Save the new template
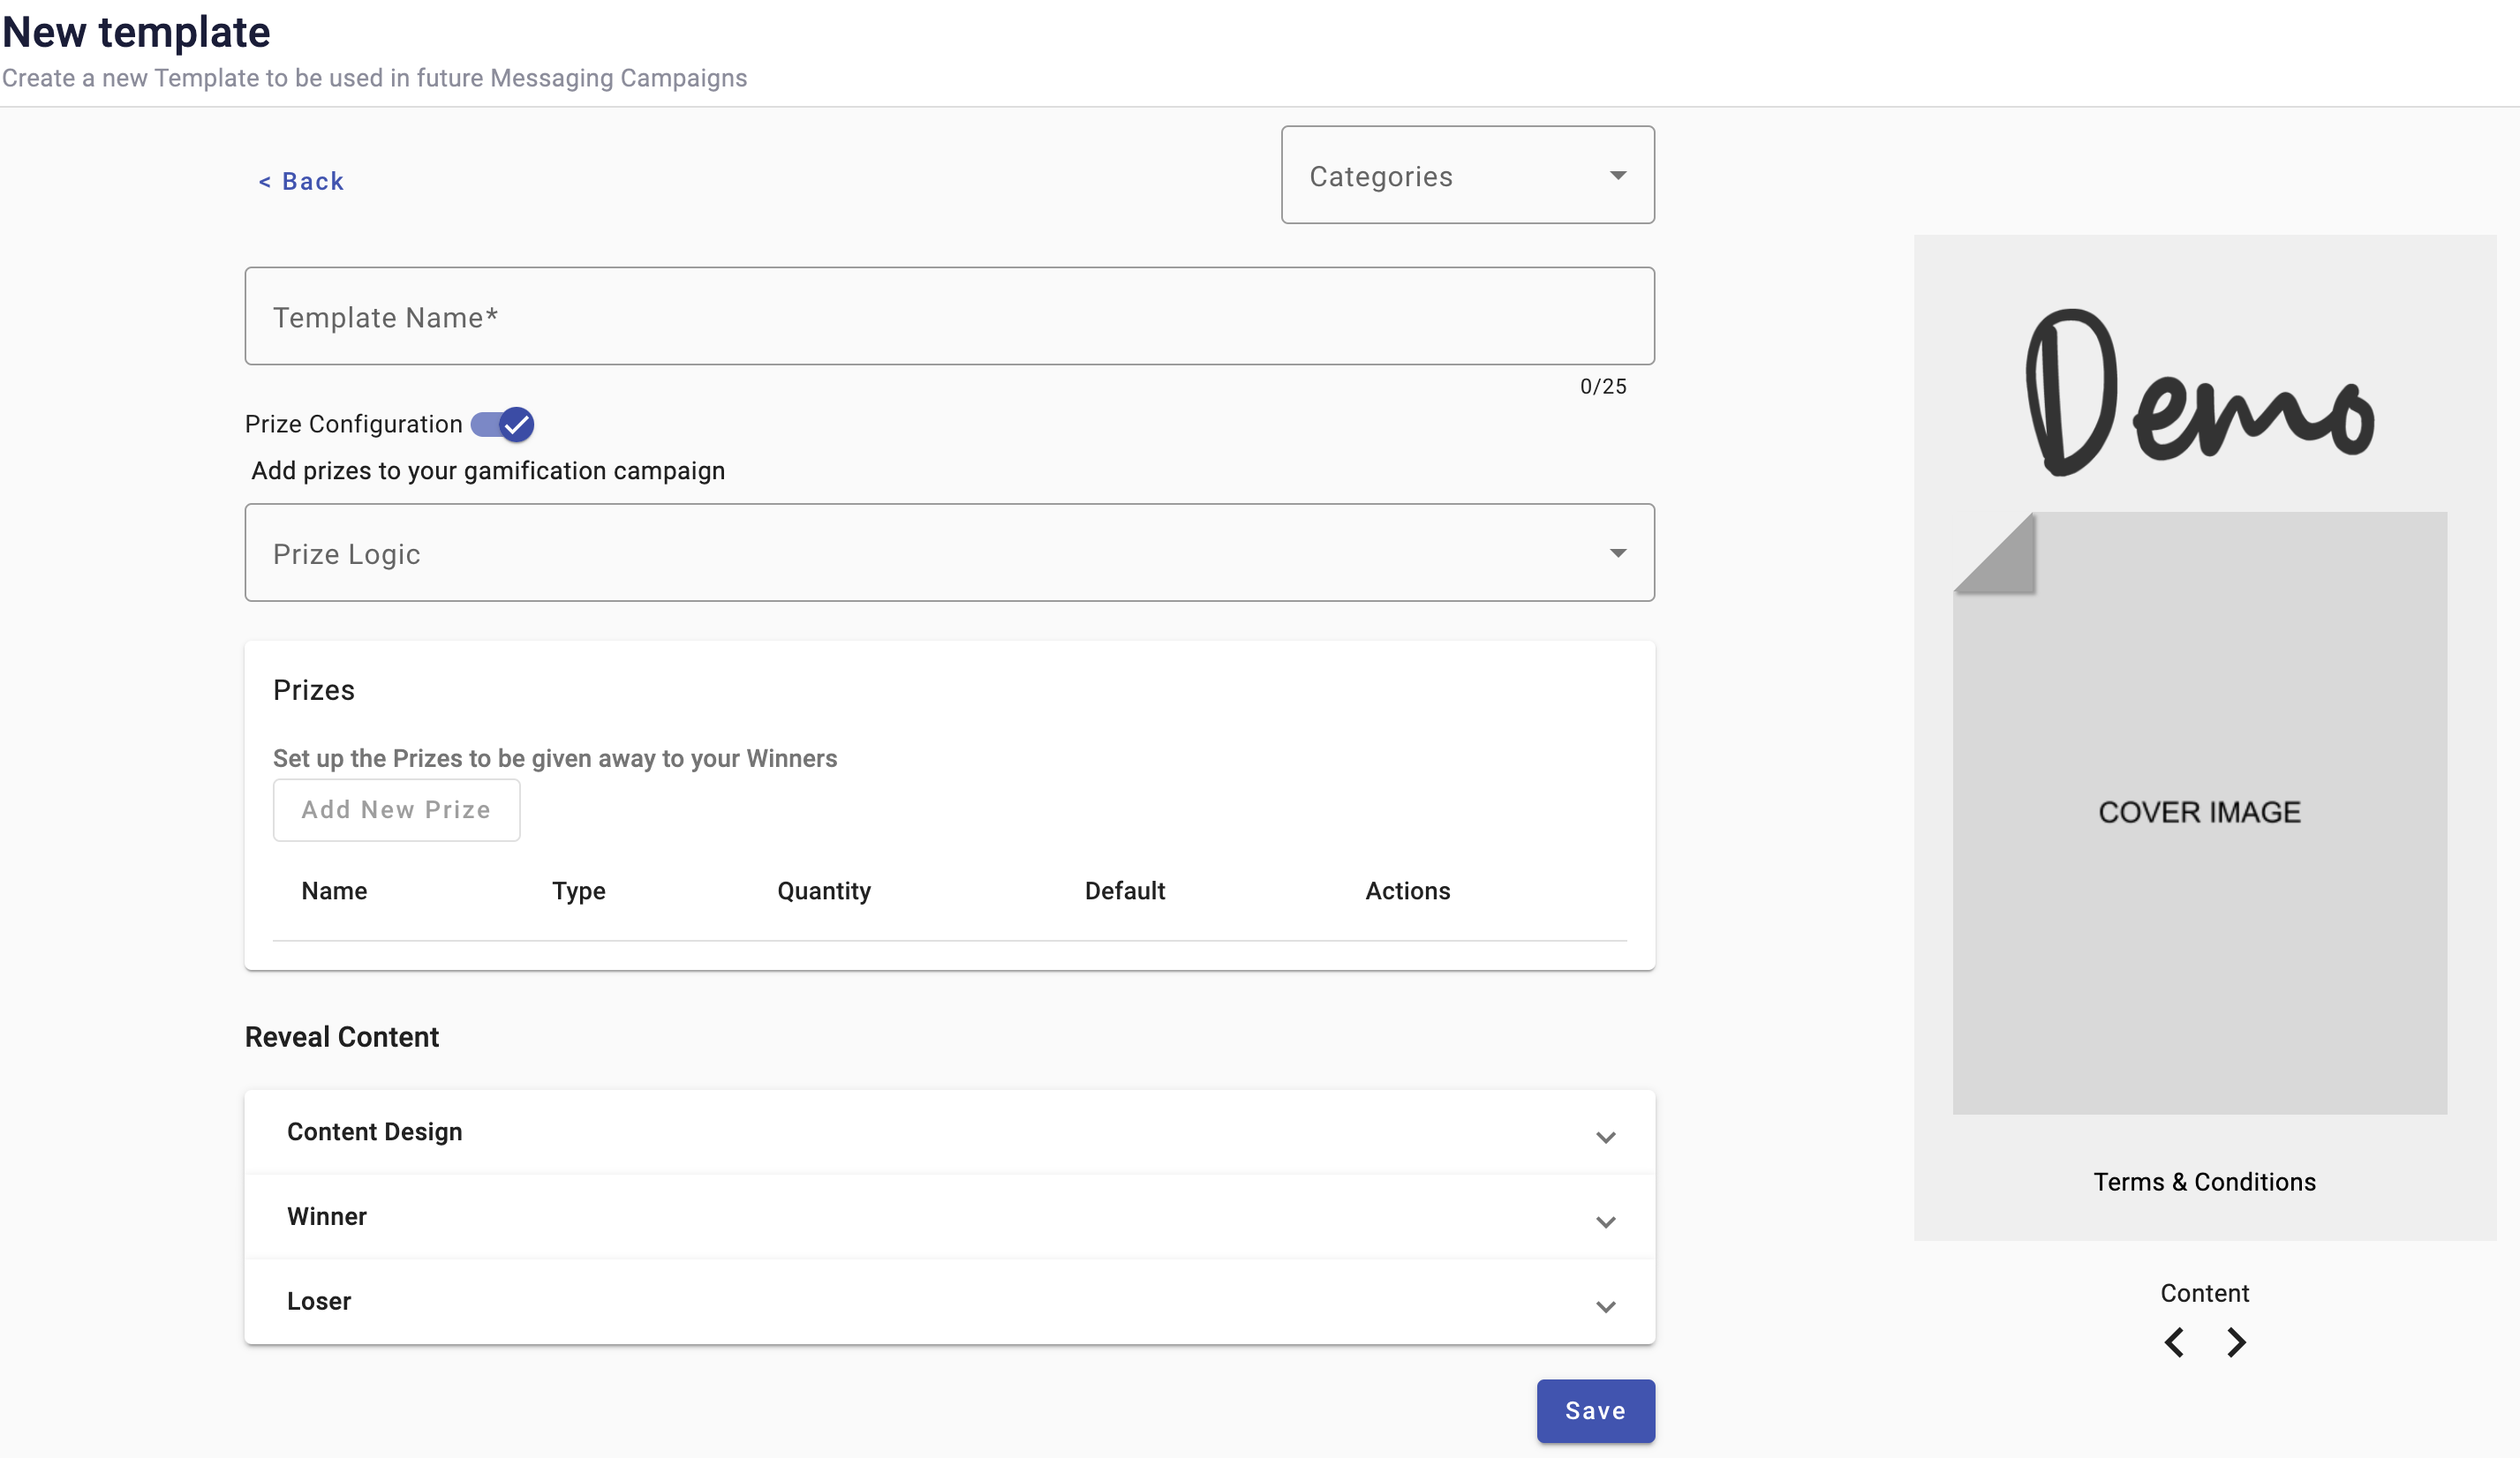This screenshot has width=2520, height=1458. point(1595,1411)
